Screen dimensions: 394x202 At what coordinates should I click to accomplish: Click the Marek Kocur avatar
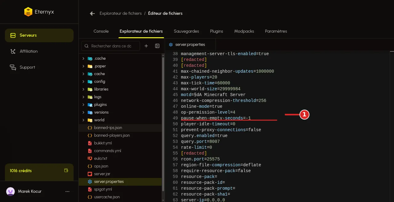(10, 192)
